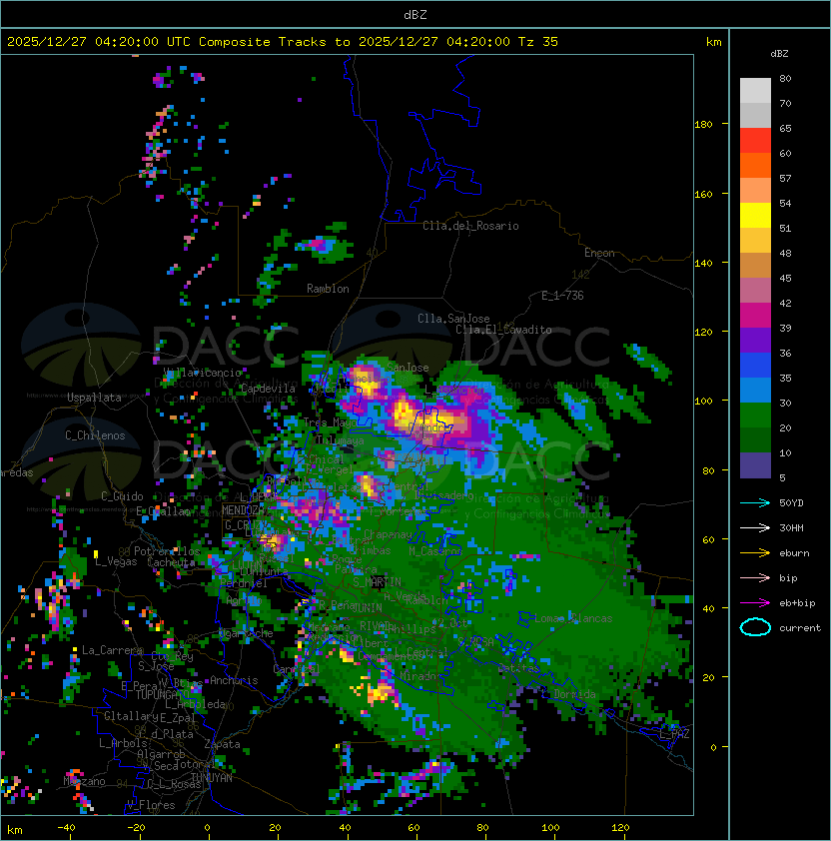Viewport: 831px width, 841px height.
Task: Click the 'V_Flores' place label
Action: point(151,805)
